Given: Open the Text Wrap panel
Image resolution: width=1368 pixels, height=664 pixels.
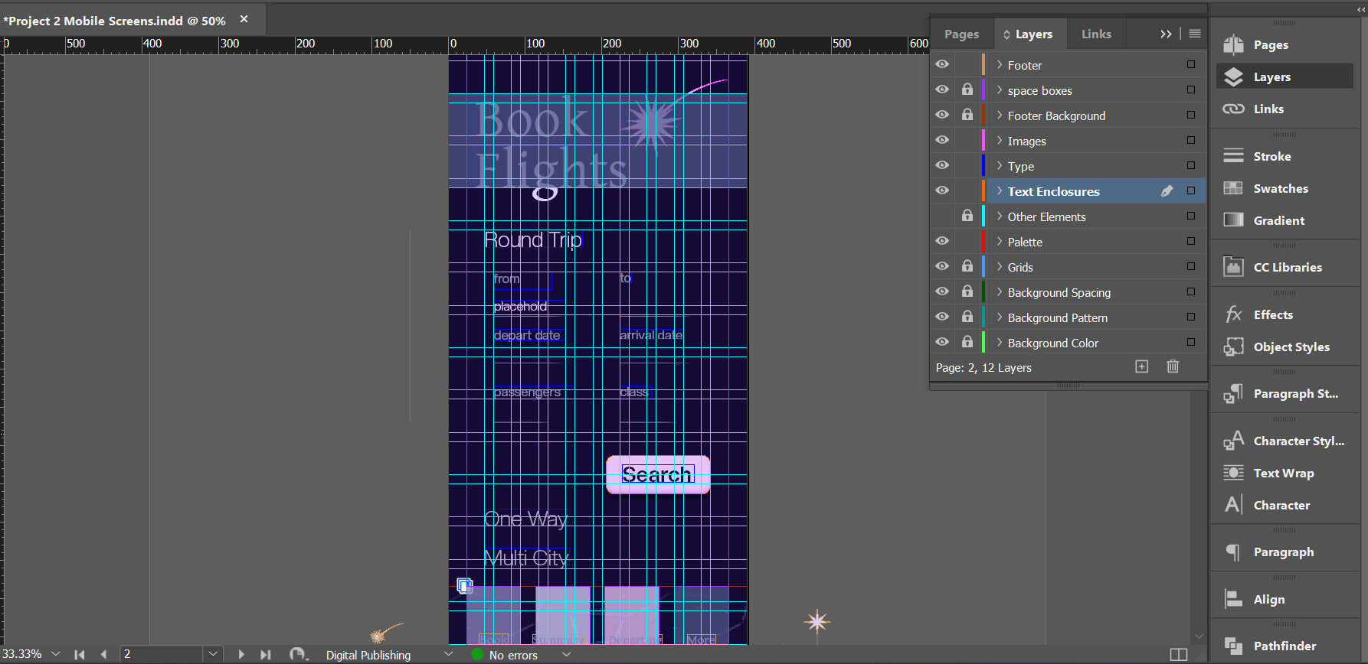Looking at the screenshot, I should pyautogui.click(x=1283, y=473).
